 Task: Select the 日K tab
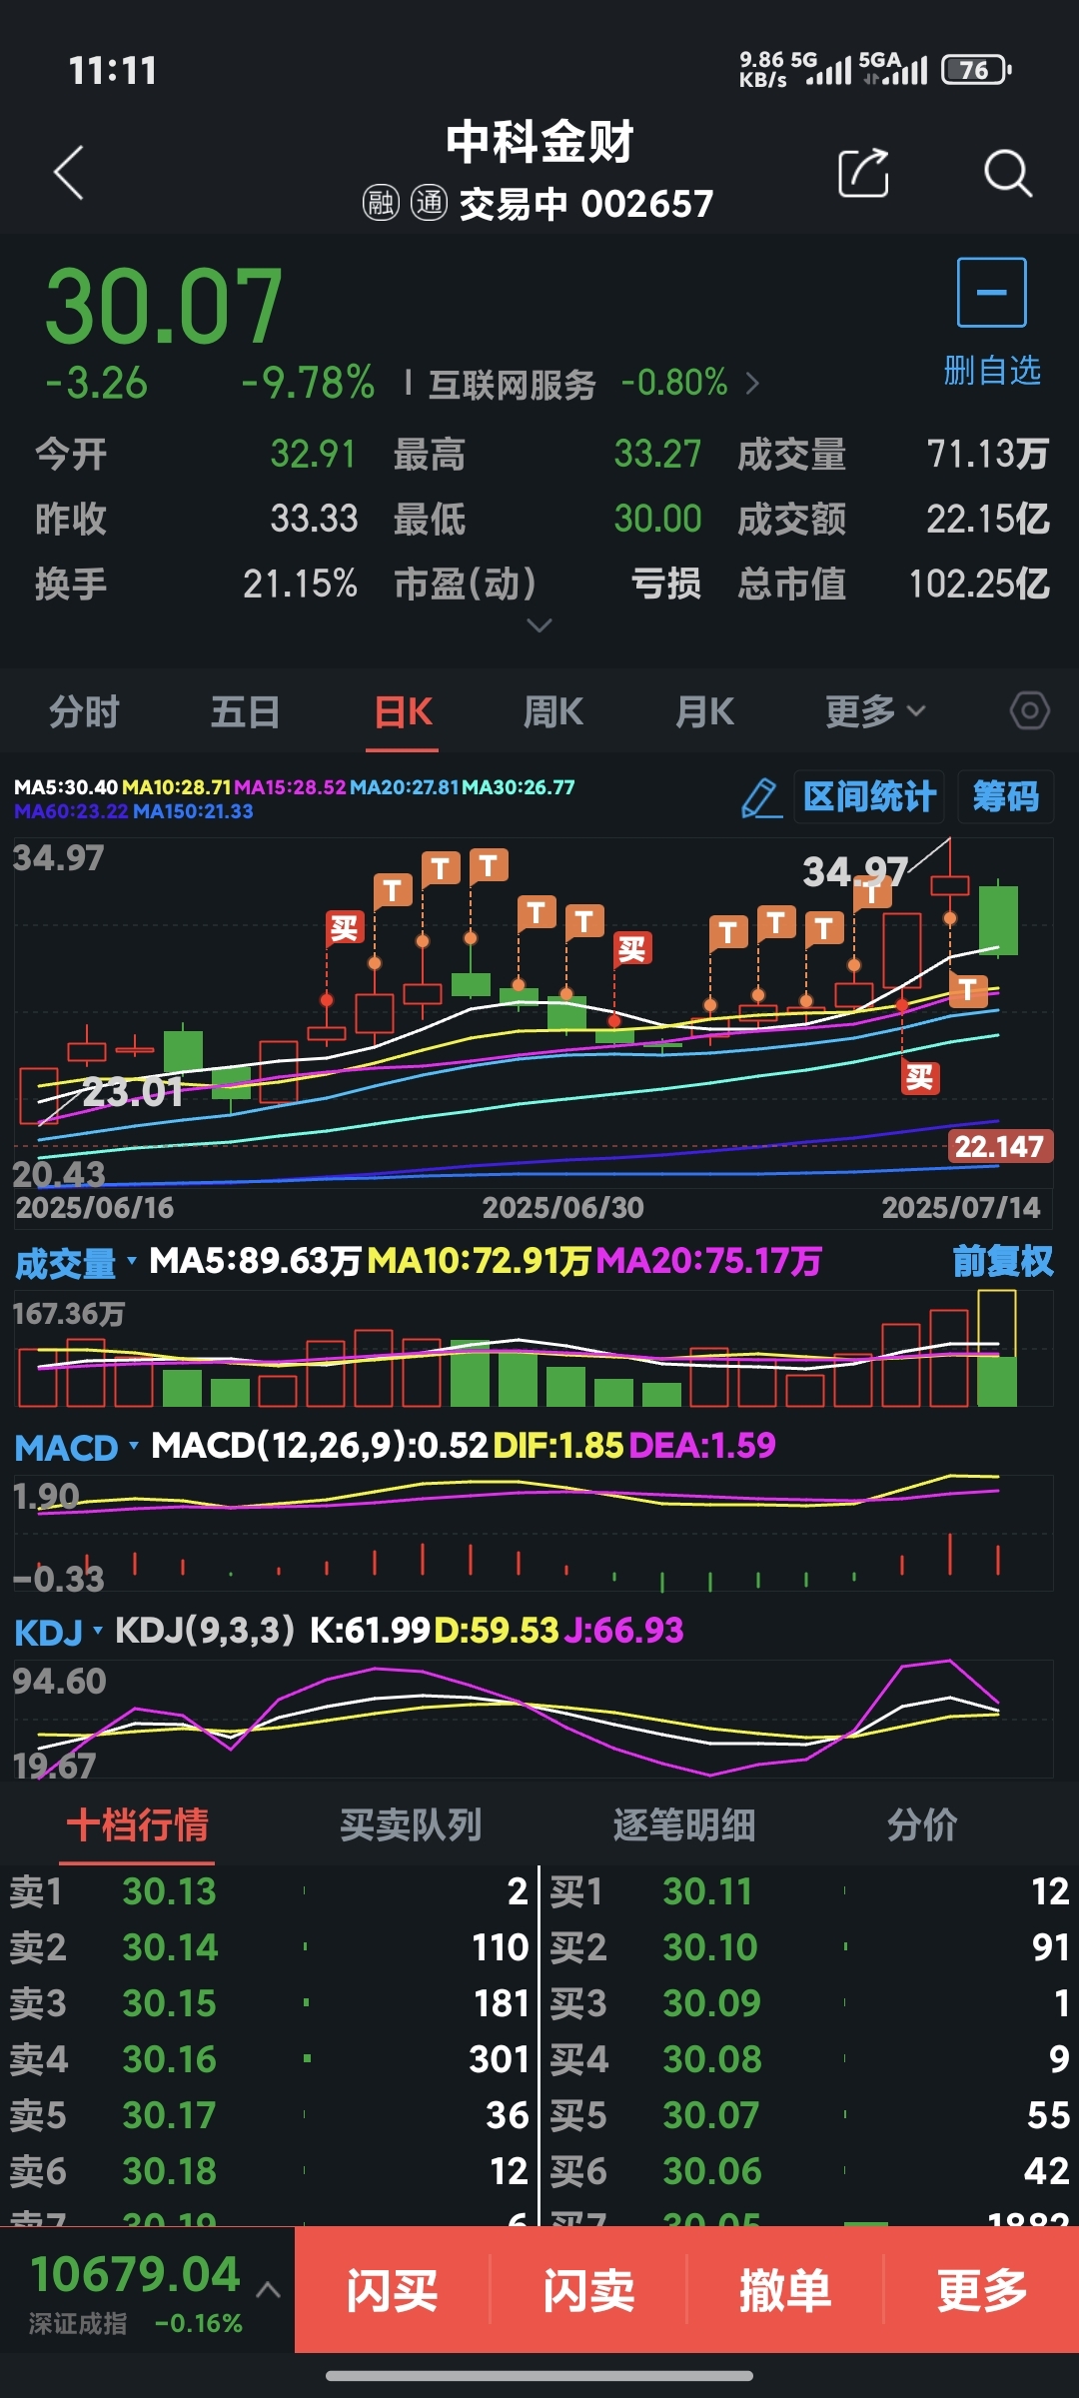pos(403,711)
